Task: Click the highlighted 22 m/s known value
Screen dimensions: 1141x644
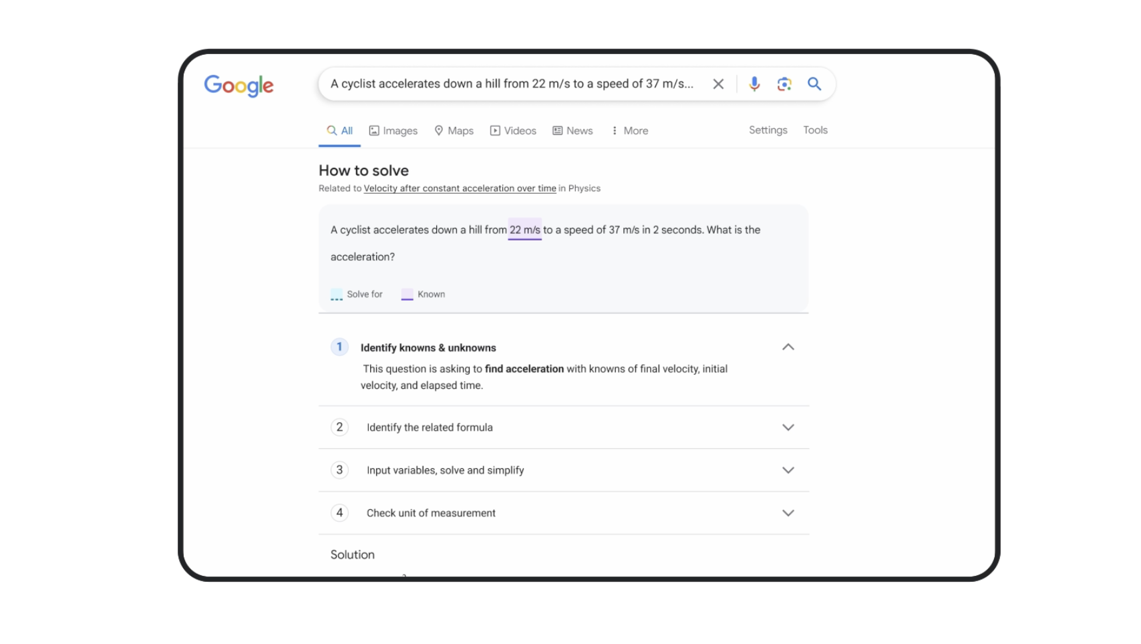Action: (x=524, y=230)
